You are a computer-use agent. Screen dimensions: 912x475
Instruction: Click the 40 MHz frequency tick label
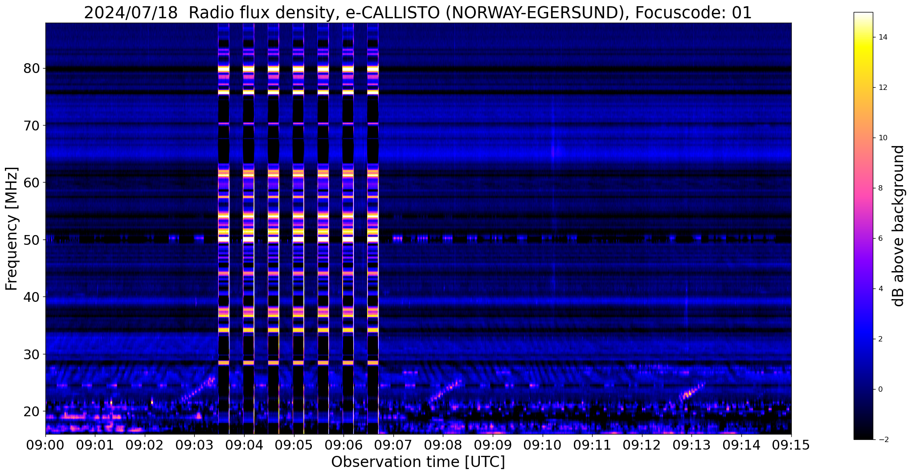click(x=32, y=296)
